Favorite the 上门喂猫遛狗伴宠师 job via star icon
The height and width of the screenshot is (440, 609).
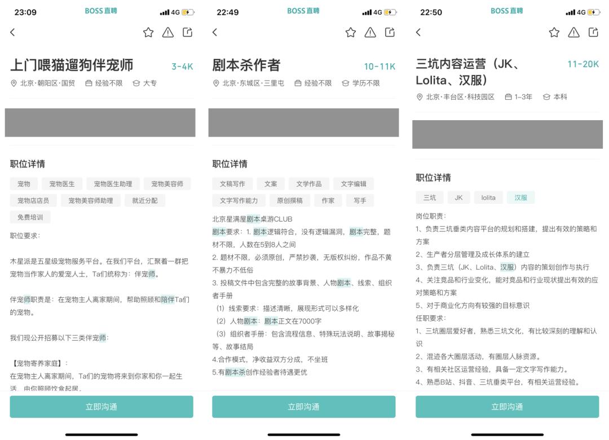click(148, 33)
